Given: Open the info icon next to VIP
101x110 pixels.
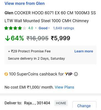Looking at the screenshot, I should (76, 74).
